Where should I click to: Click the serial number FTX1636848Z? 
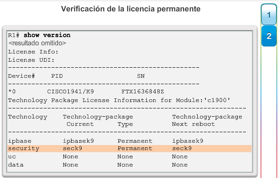pos(143,92)
